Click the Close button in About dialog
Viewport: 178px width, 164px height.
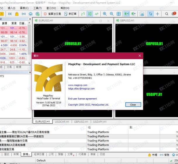tap(133, 105)
